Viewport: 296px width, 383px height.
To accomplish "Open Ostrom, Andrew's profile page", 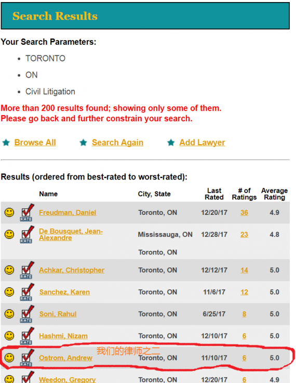I will pyautogui.click(x=65, y=358).
